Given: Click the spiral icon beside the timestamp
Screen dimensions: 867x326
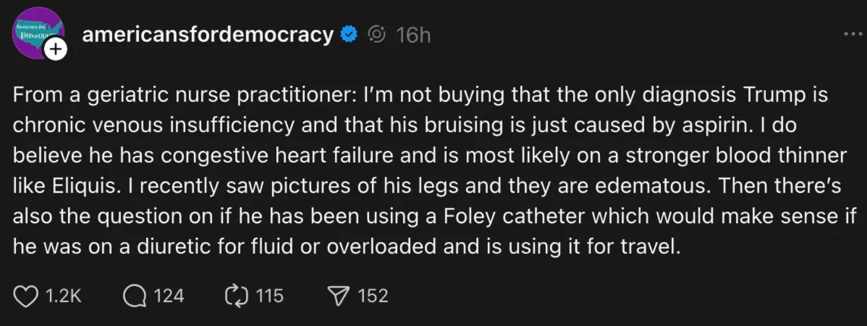Looking at the screenshot, I should click(376, 35).
